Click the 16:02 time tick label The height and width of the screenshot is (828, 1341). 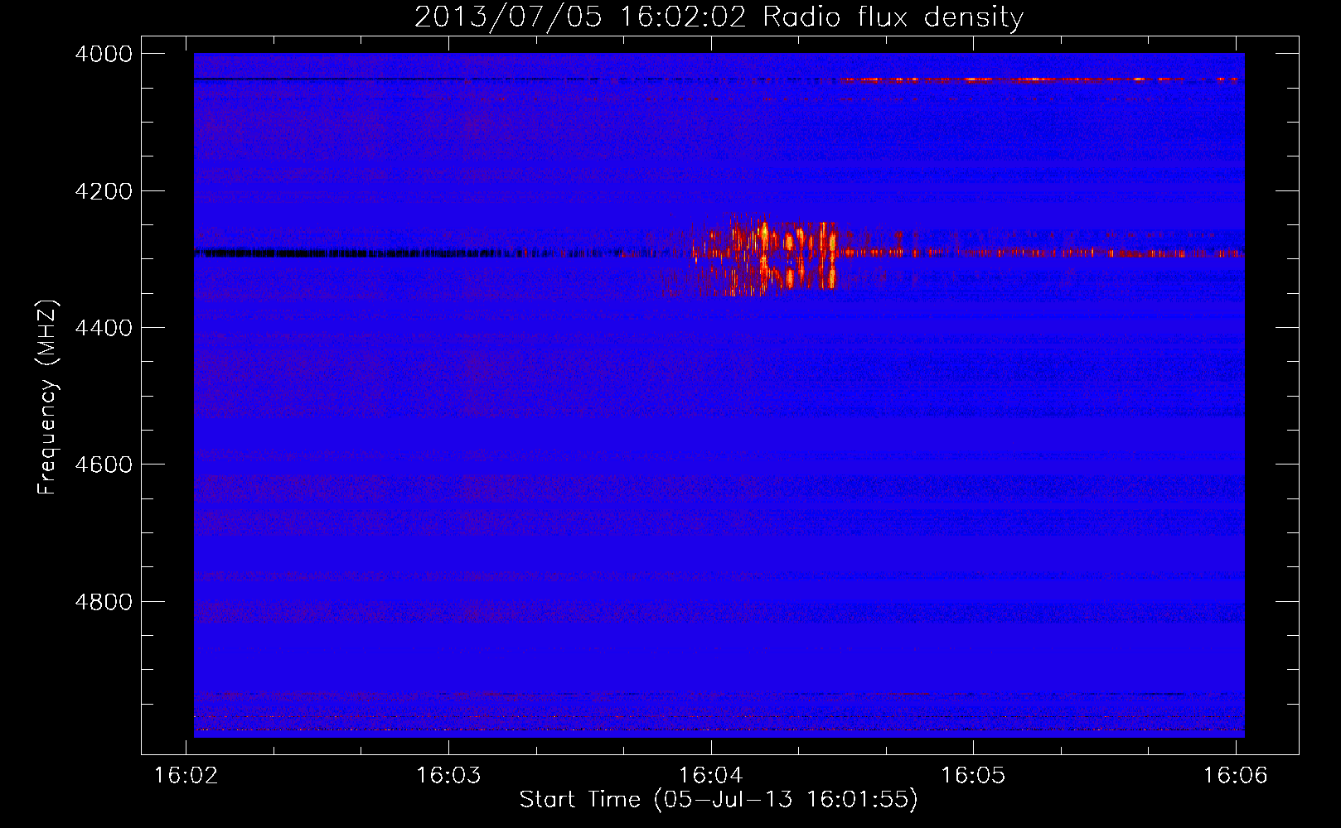(x=186, y=775)
